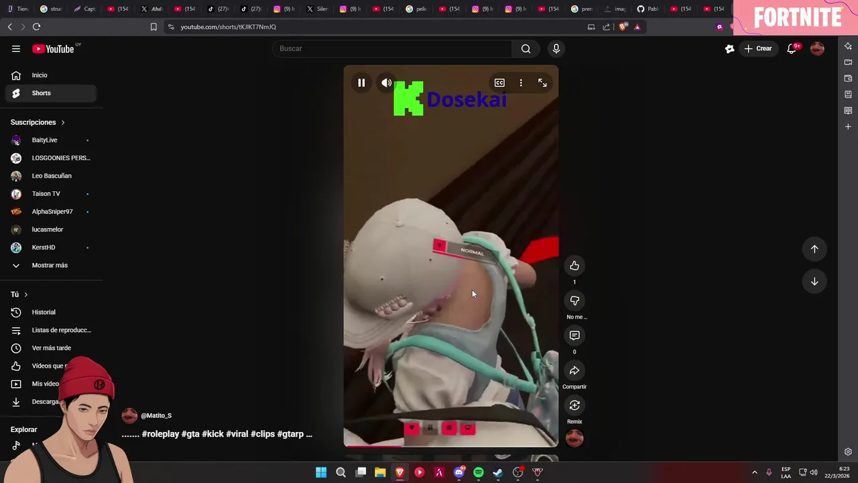Go to the next Short with down arrow
This screenshot has height=483, width=858.
814,281
